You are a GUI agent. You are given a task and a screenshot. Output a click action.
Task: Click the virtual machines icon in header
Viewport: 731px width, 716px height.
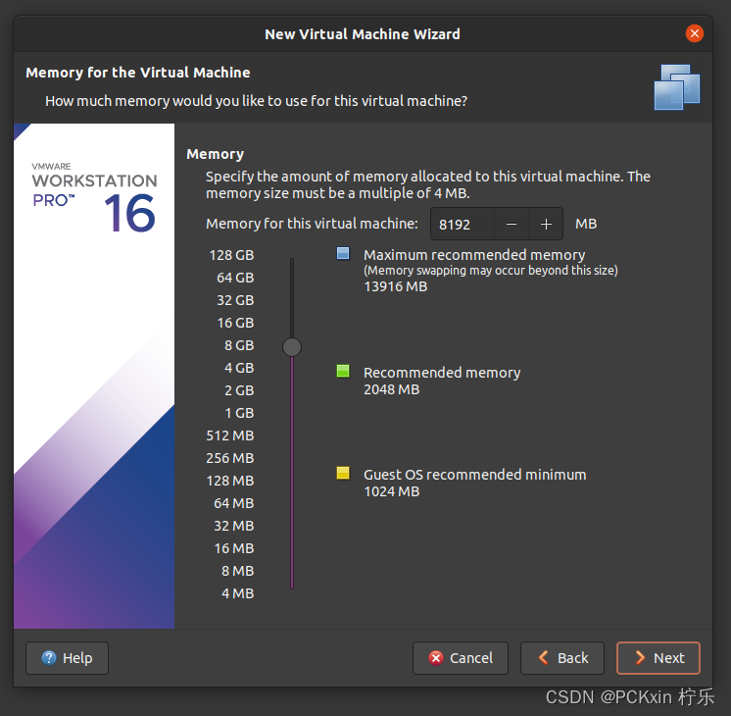click(677, 87)
